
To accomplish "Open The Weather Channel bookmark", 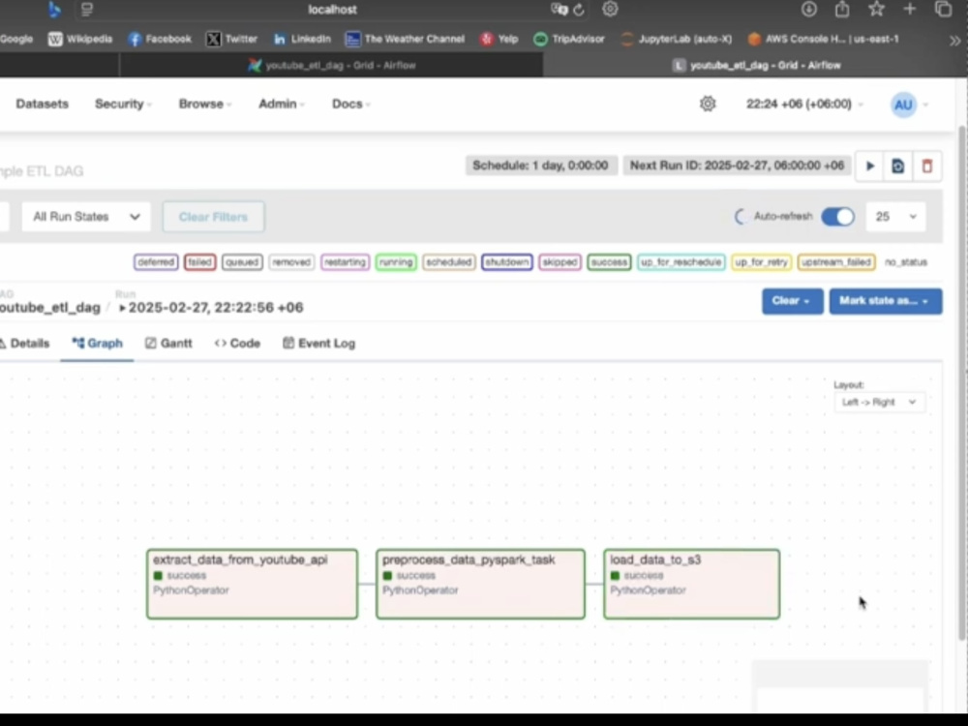I will click(x=405, y=39).
